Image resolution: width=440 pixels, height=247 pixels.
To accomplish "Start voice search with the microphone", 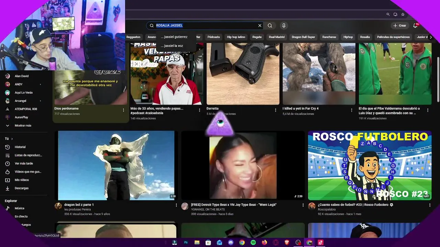I will [284, 25].
